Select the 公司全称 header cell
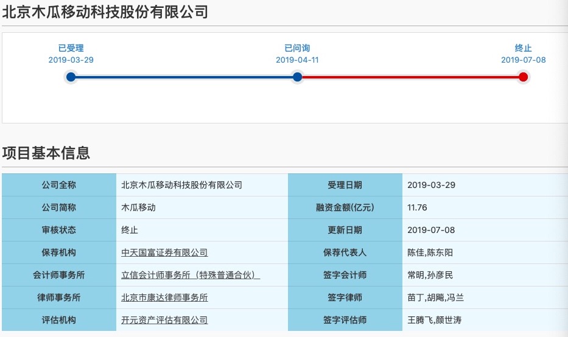Viewport: 568px width, 337px height. coord(59,185)
